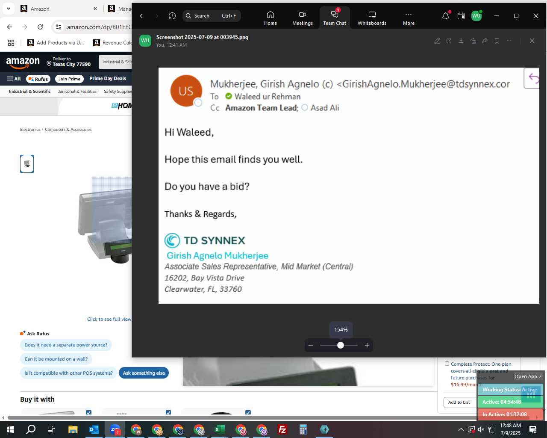Ask Rufus 'Does it need a separate power source?'
The height and width of the screenshot is (438, 547).
coord(66,345)
